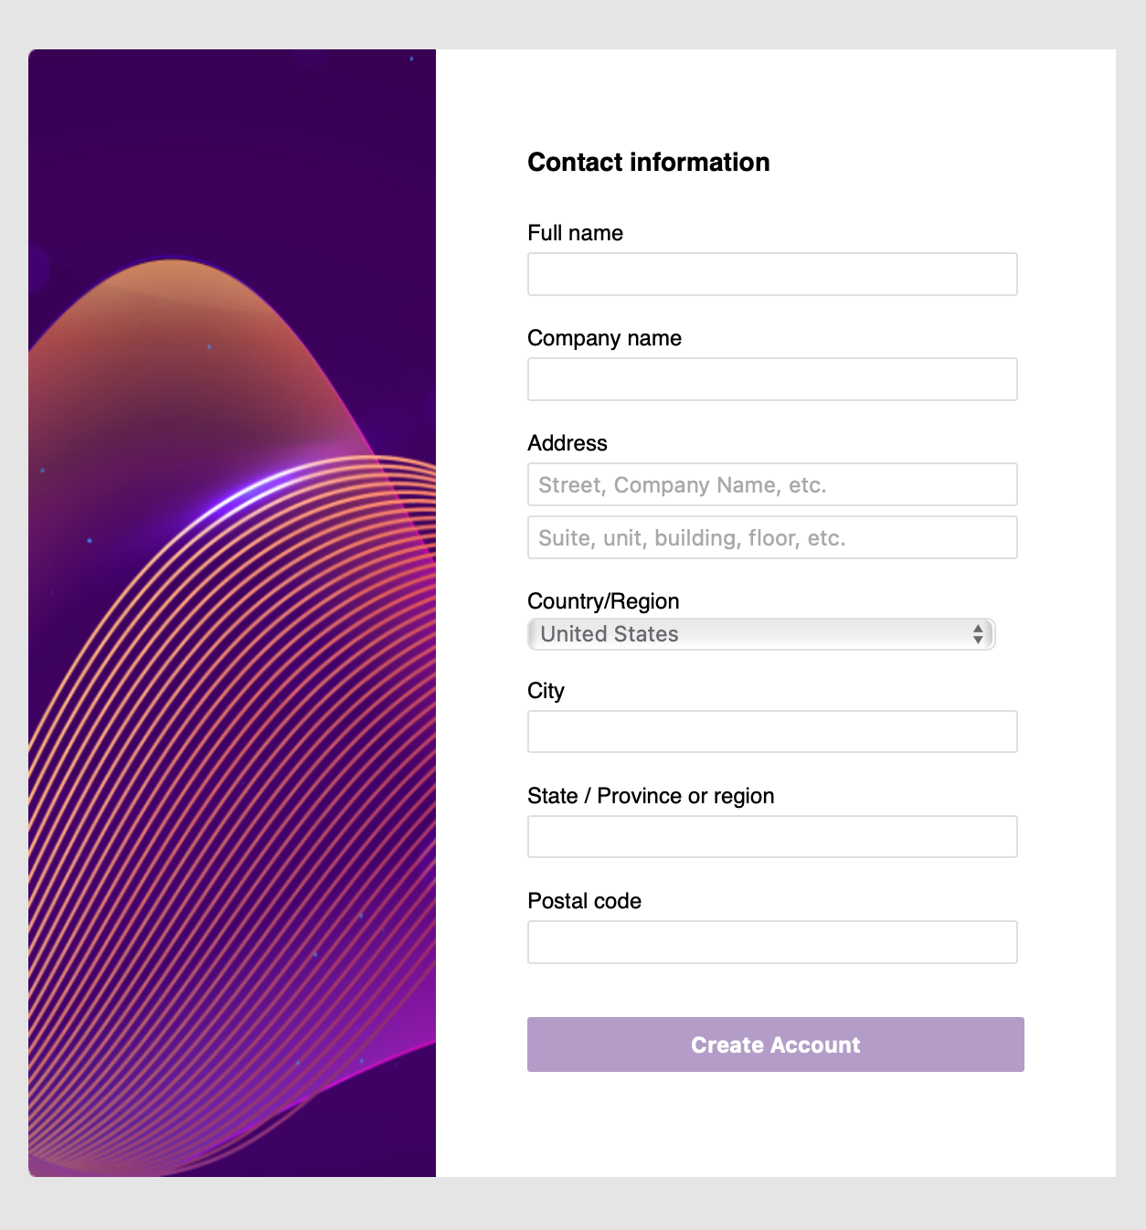
Task: Open the Country/Region dropdown showing United States
Action: tap(761, 634)
